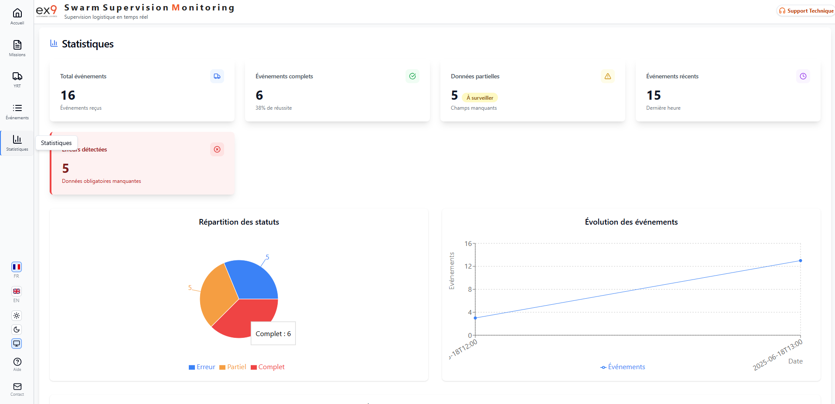The image size is (835, 404).
Task: Click the Total événements truck icon
Action: 217,76
